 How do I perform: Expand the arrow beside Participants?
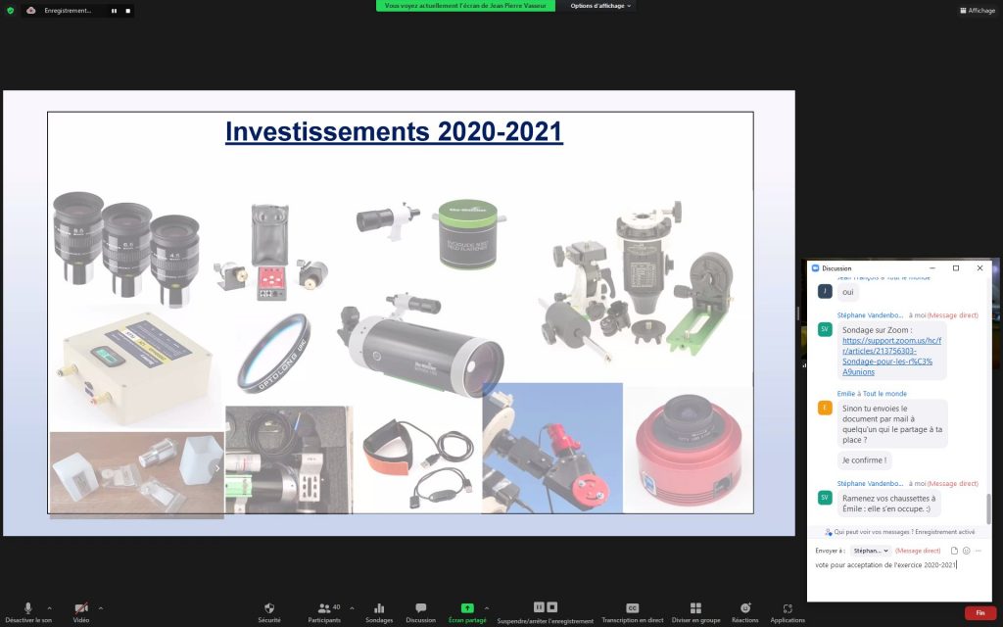(x=352, y=607)
